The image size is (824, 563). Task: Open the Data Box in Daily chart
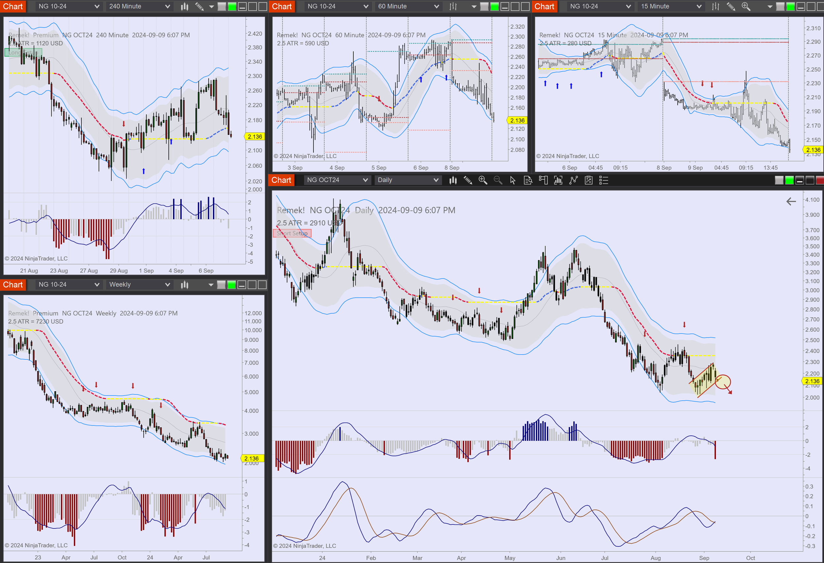pos(528,180)
